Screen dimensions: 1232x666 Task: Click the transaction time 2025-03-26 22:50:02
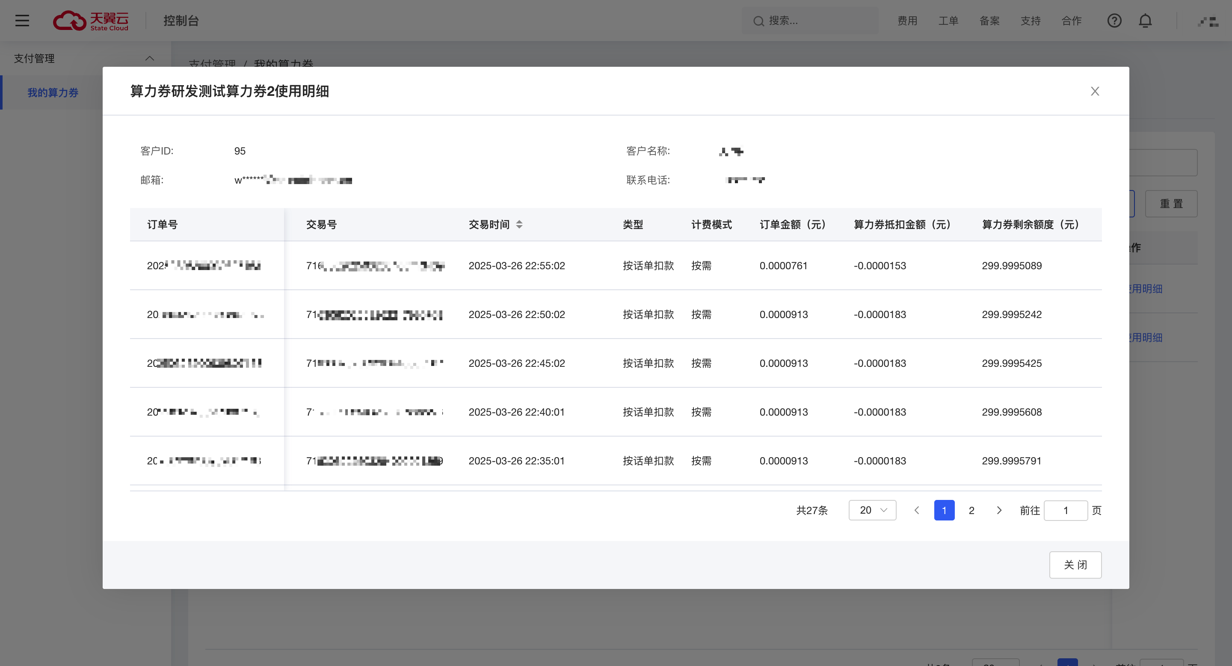tap(516, 314)
